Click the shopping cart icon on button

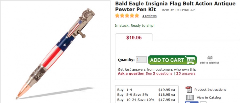[190, 60]
